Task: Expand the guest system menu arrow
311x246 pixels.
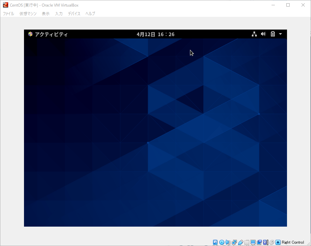Action: (x=280, y=34)
